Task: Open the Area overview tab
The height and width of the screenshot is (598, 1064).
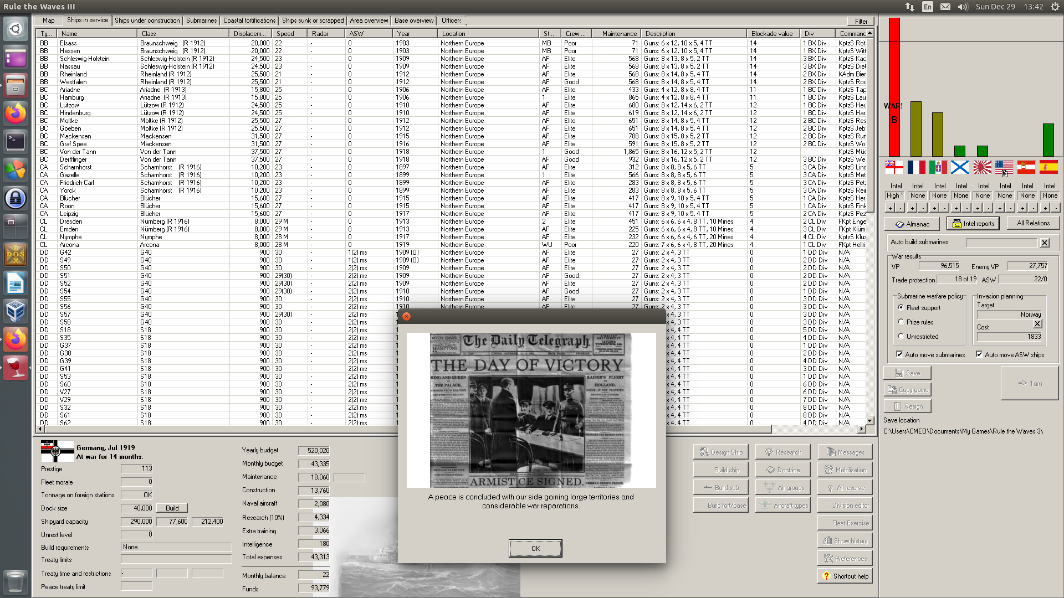Action: coord(369,20)
